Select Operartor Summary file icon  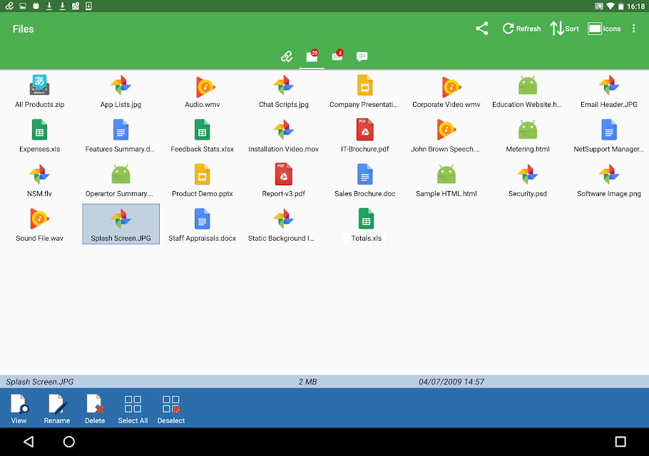[121, 175]
